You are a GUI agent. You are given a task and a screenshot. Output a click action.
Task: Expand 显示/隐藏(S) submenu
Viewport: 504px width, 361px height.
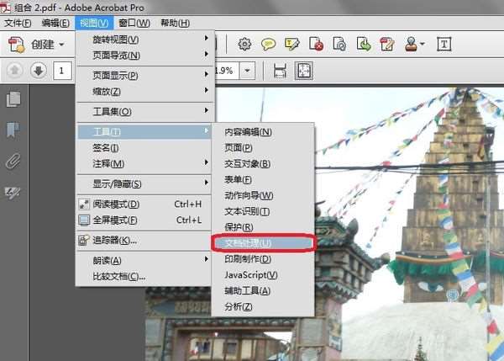pyautogui.click(x=144, y=184)
